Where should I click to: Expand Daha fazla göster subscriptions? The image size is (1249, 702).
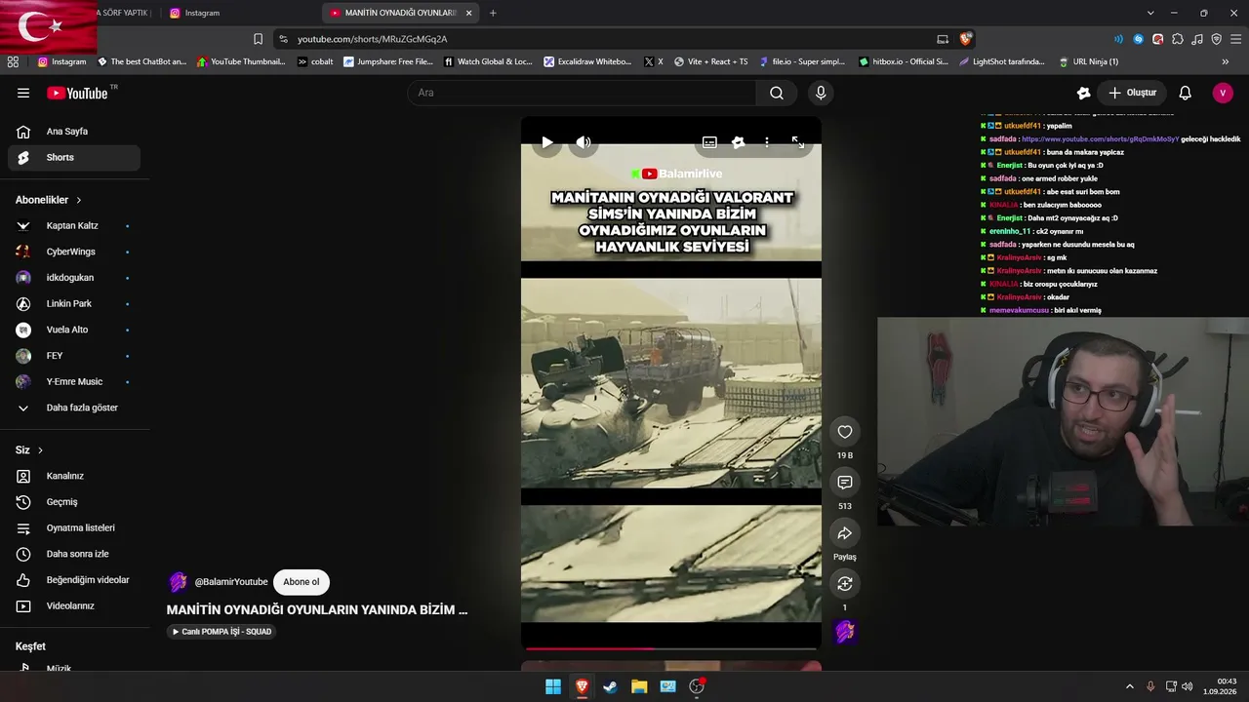(74, 408)
